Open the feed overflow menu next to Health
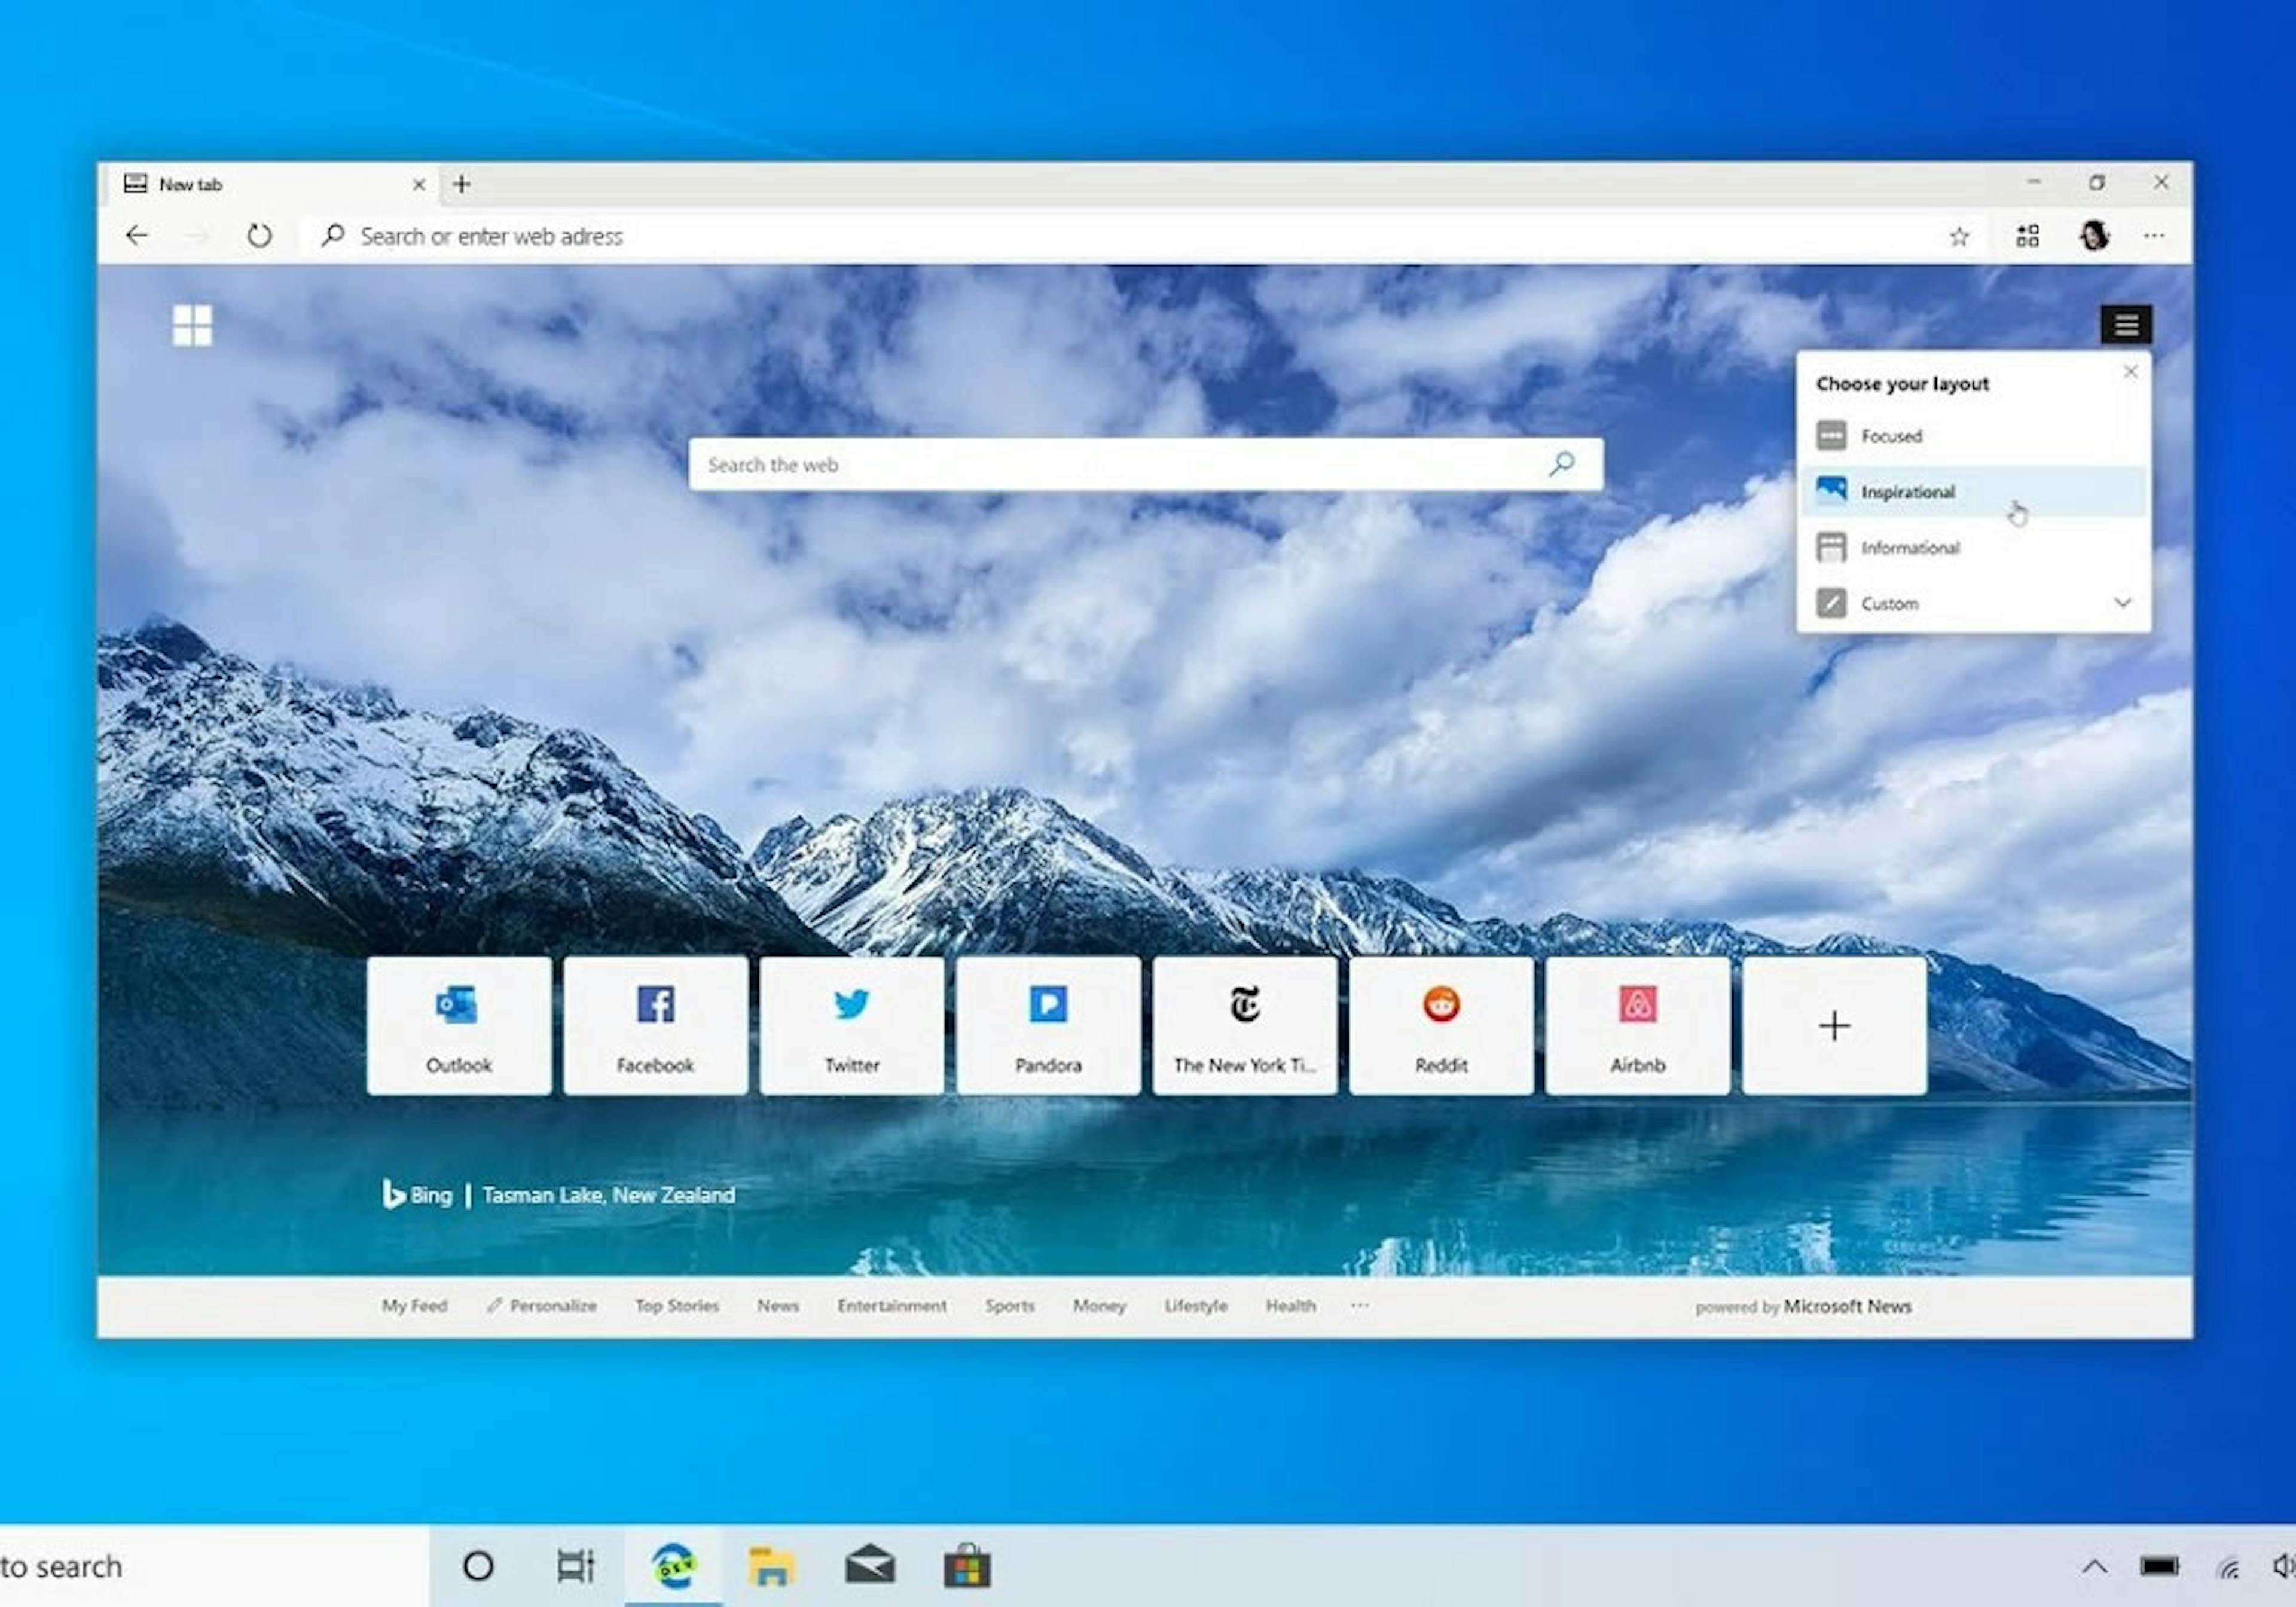The height and width of the screenshot is (1607, 2296). 1359,1306
